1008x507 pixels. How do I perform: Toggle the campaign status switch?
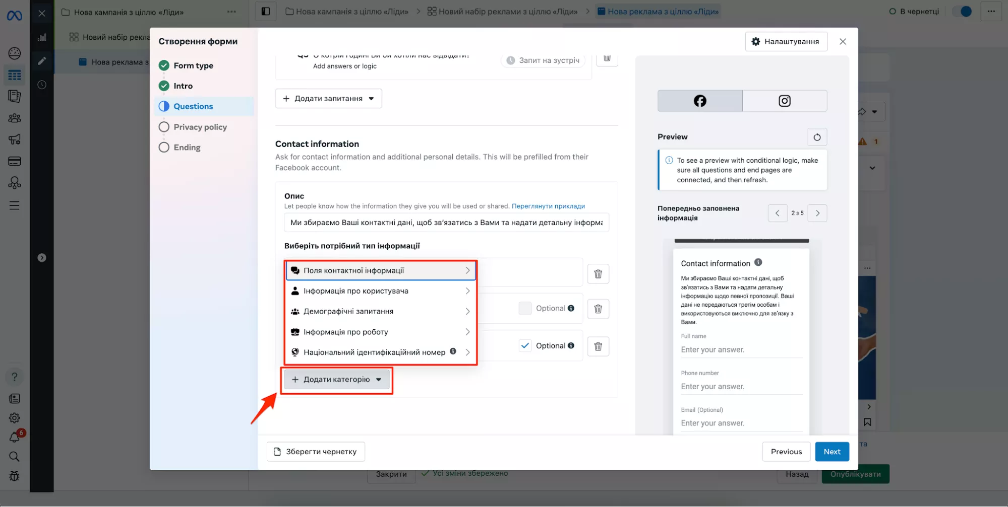point(962,12)
